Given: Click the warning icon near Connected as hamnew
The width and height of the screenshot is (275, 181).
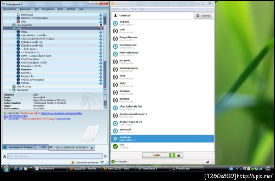Looking at the screenshot, I should pyautogui.click(x=73, y=162).
